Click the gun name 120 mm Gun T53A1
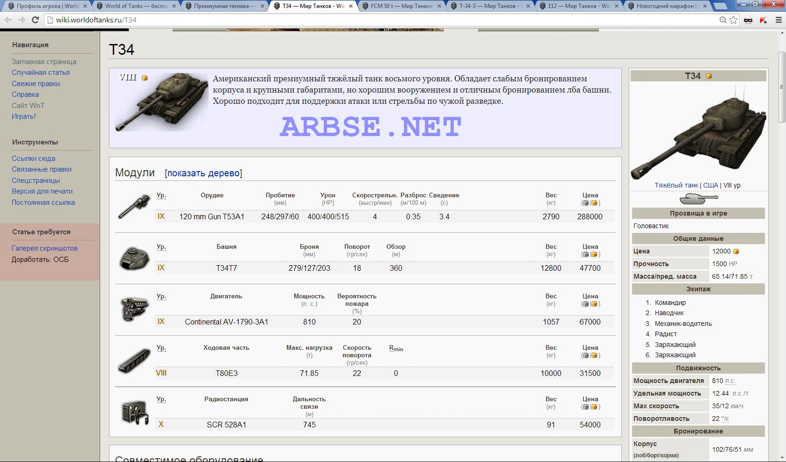The image size is (786, 462). (x=212, y=217)
